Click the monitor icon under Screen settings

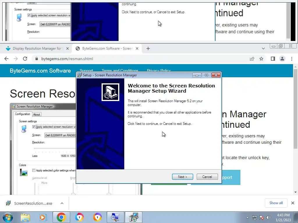pos(24,129)
